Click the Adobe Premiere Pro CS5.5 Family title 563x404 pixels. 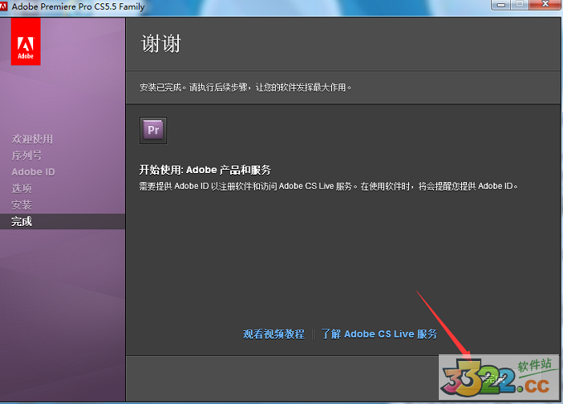point(79,7)
